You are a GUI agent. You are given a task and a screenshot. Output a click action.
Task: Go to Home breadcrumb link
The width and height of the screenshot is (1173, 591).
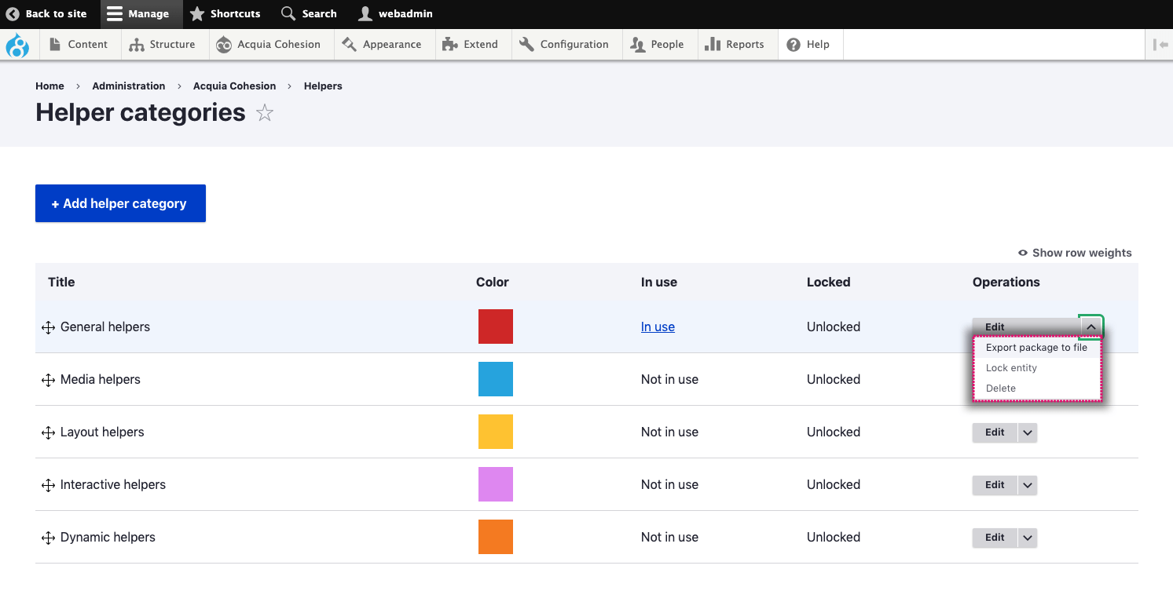[x=49, y=86]
